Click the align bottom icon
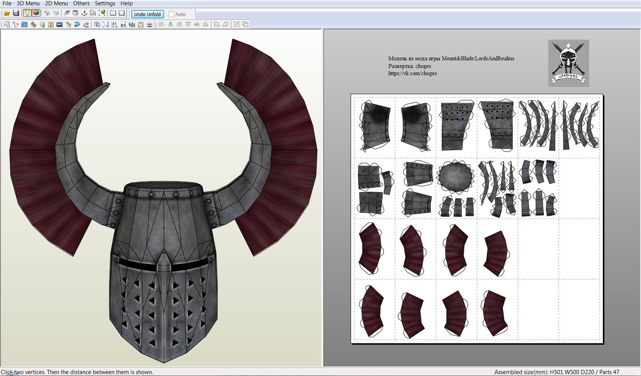The image size is (641, 376). click(205, 24)
